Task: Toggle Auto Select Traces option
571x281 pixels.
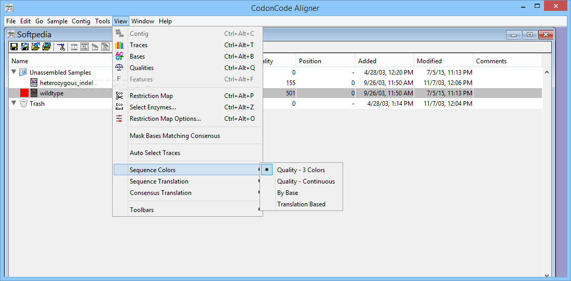Action: click(187, 152)
